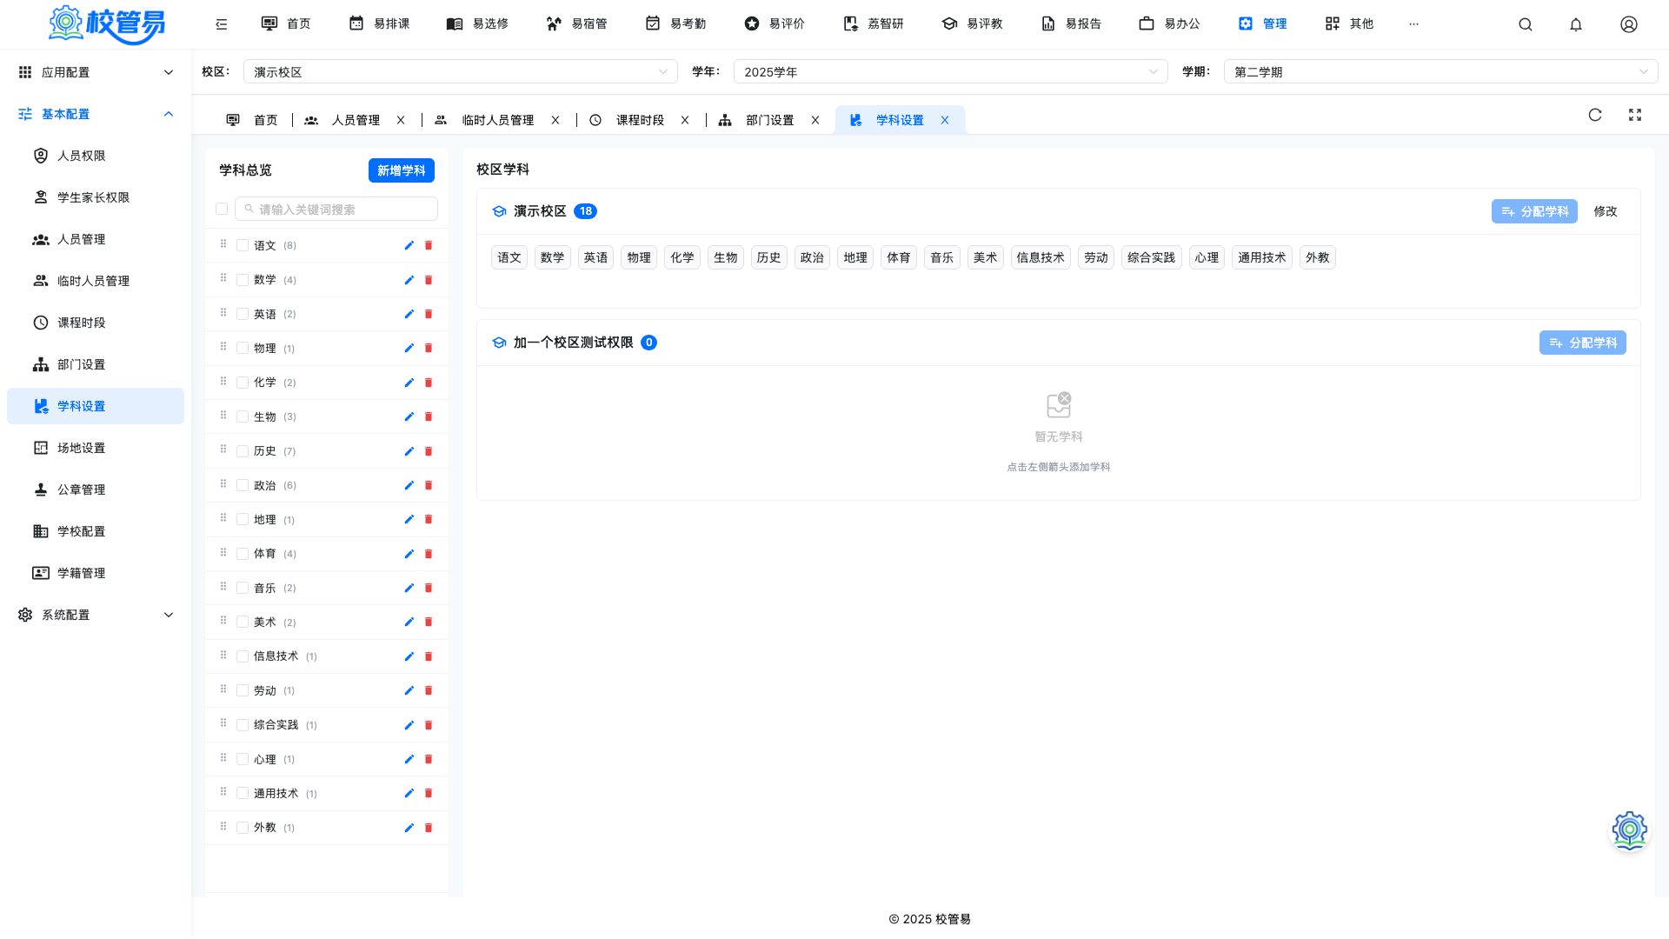Click the keyword search input field
Image resolution: width=1669 pixels, height=939 pixels.
[x=336, y=209]
